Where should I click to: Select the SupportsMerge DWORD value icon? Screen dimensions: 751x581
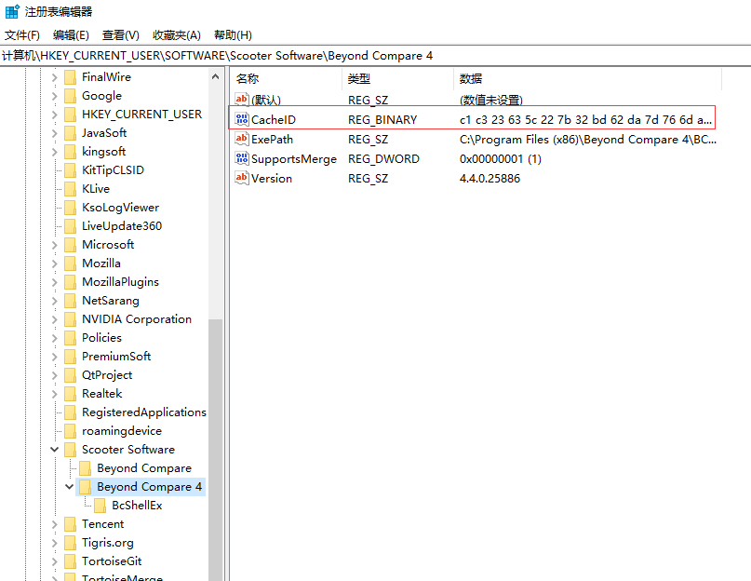tap(242, 158)
